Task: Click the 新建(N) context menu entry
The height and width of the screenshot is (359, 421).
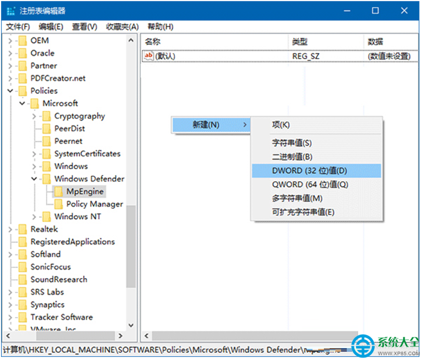Action: [211, 125]
